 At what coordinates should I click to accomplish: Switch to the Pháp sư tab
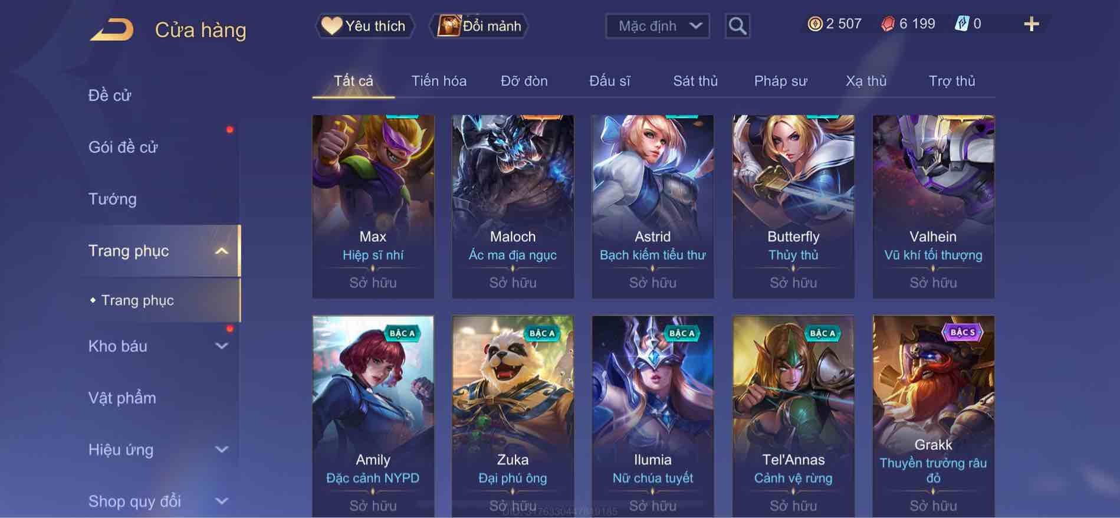coord(780,81)
